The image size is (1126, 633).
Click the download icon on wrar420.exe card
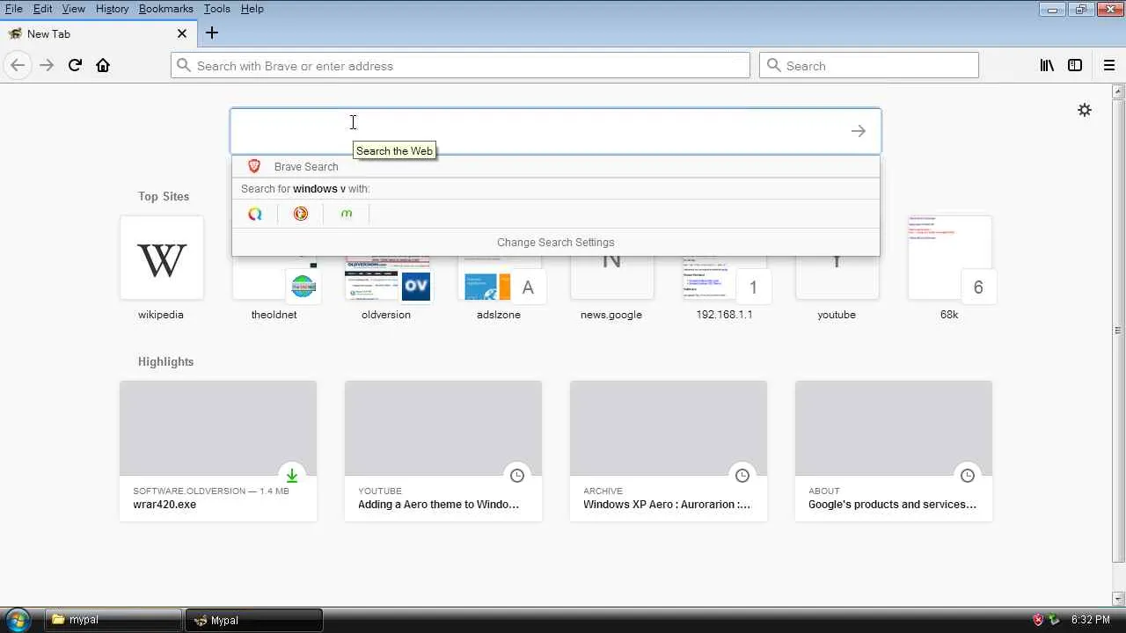(292, 476)
